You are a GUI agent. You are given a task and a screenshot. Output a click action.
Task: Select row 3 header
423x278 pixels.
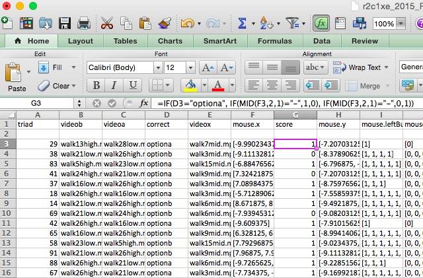7,144
